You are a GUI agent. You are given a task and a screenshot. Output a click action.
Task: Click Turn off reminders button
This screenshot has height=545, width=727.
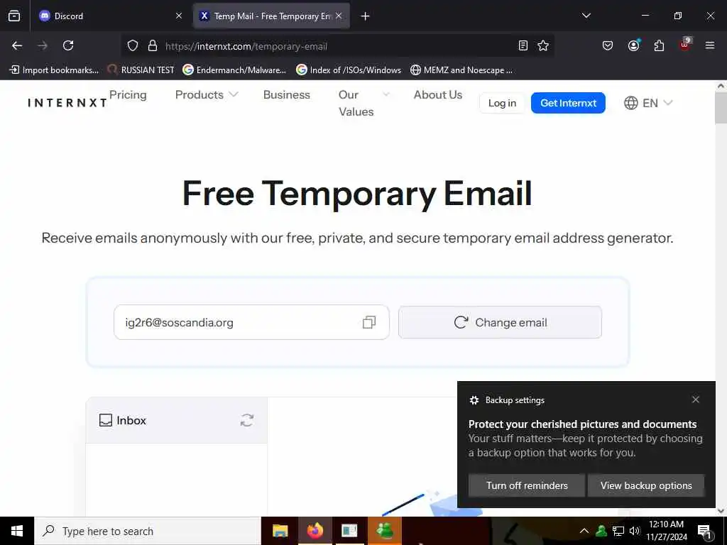tap(527, 485)
